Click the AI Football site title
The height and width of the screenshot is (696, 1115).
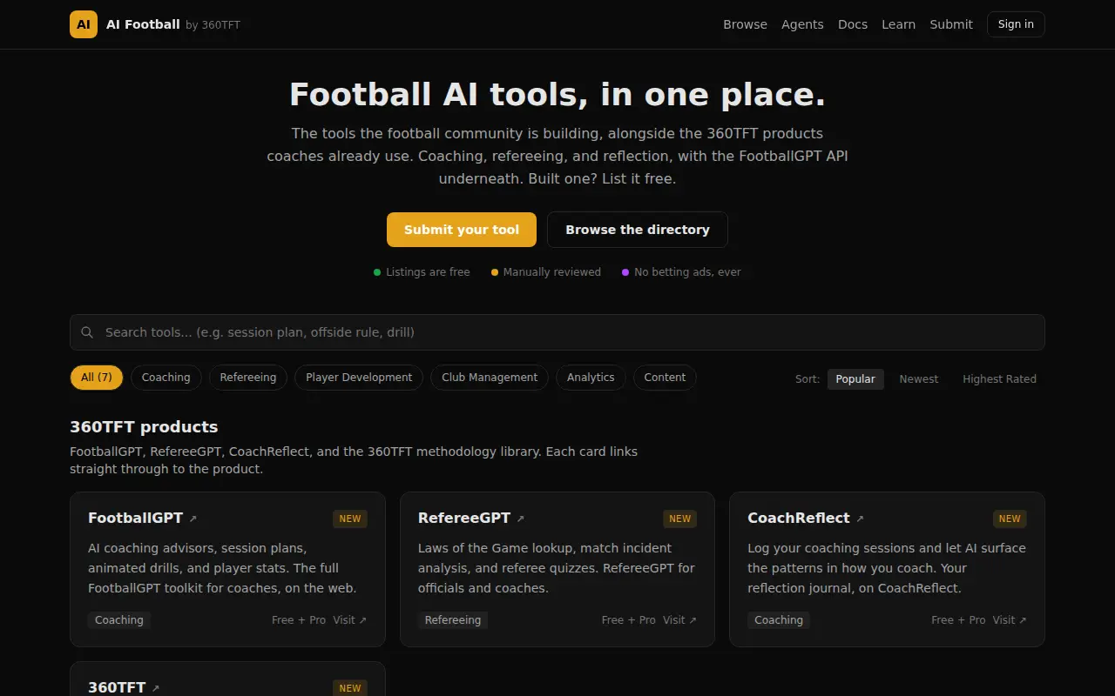(x=143, y=24)
